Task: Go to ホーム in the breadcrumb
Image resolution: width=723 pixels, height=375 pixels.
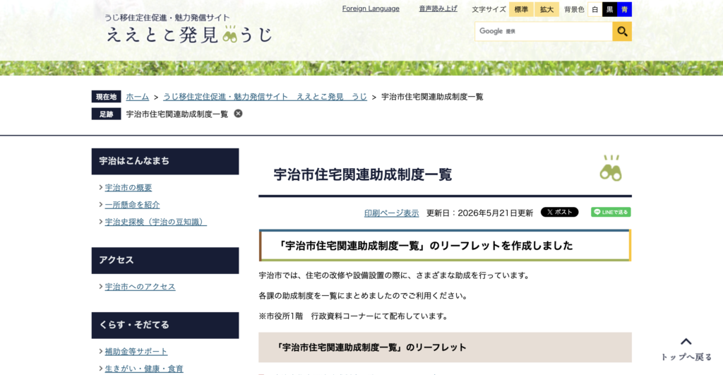Action: [x=138, y=97]
